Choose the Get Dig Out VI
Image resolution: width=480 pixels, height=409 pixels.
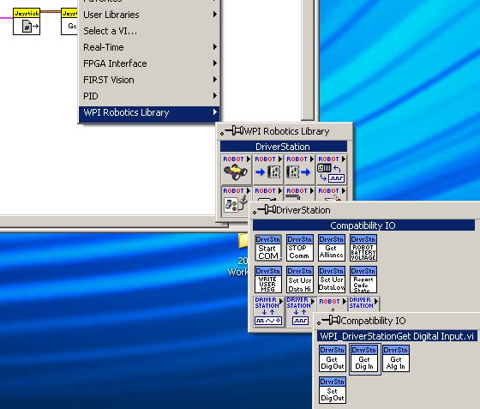pos(333,358)
